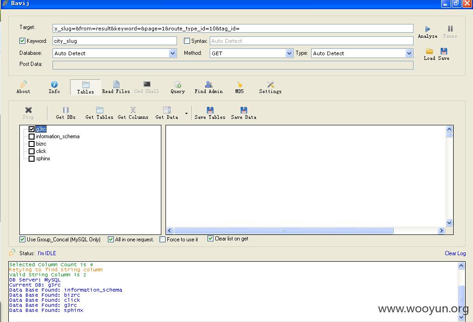This screenshot has height=322, width=473.
Task: Select the information_schema tree item
Action: click(58, 136)
